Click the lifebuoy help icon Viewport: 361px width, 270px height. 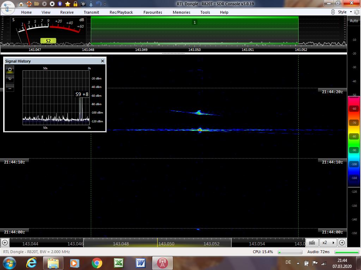coord(29,4)
